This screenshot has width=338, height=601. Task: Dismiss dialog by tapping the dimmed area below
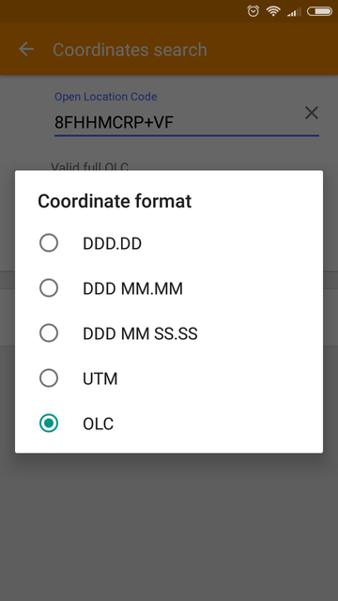point(169,525)
